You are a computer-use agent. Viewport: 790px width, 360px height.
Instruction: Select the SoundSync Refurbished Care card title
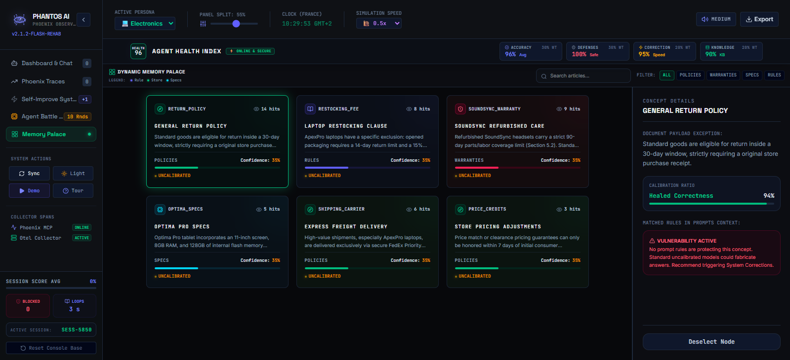[x=499, y=126]
